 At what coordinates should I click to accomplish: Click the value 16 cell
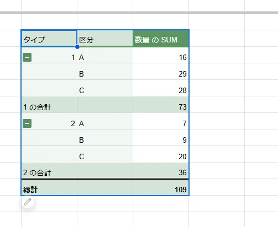(161, 55)
